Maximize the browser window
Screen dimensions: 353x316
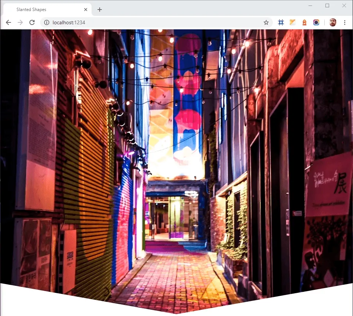tap(327, 6)
